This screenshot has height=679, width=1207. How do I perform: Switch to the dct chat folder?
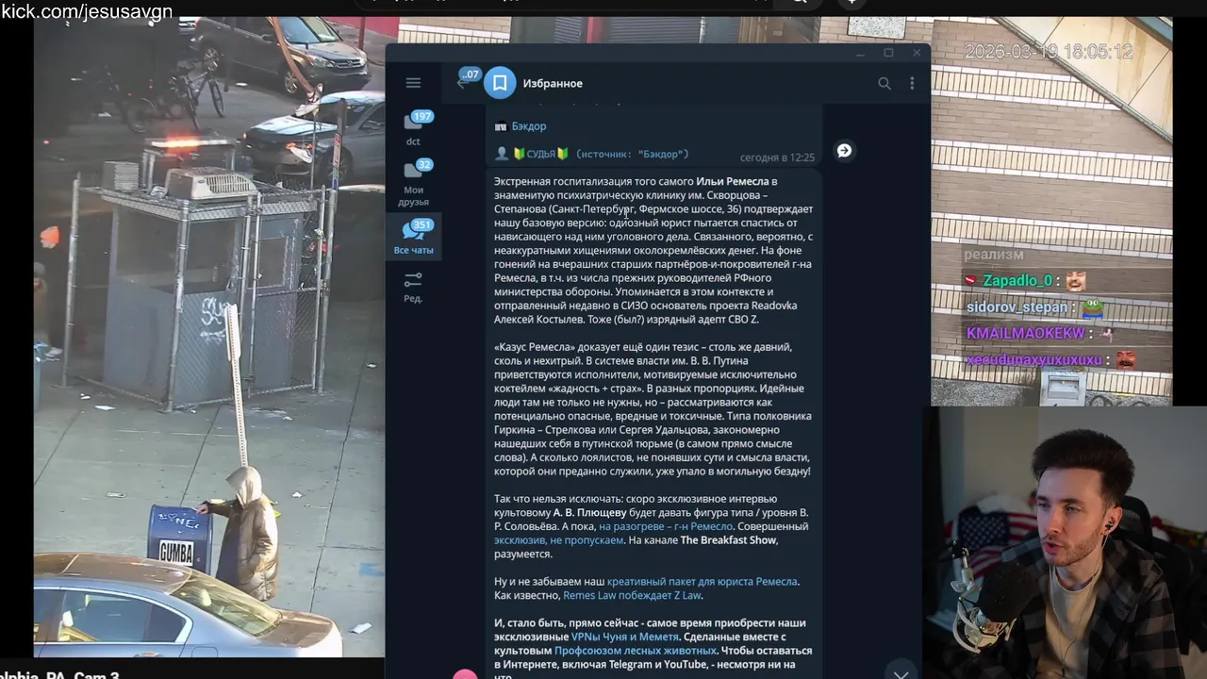click(x=414, y=128)
